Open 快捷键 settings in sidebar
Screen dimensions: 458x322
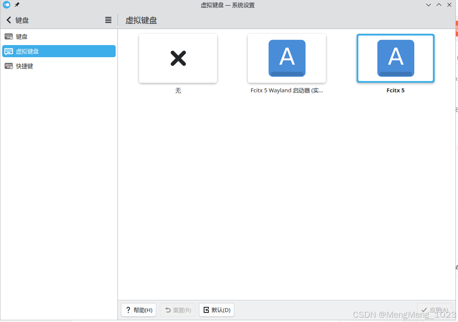58,66
